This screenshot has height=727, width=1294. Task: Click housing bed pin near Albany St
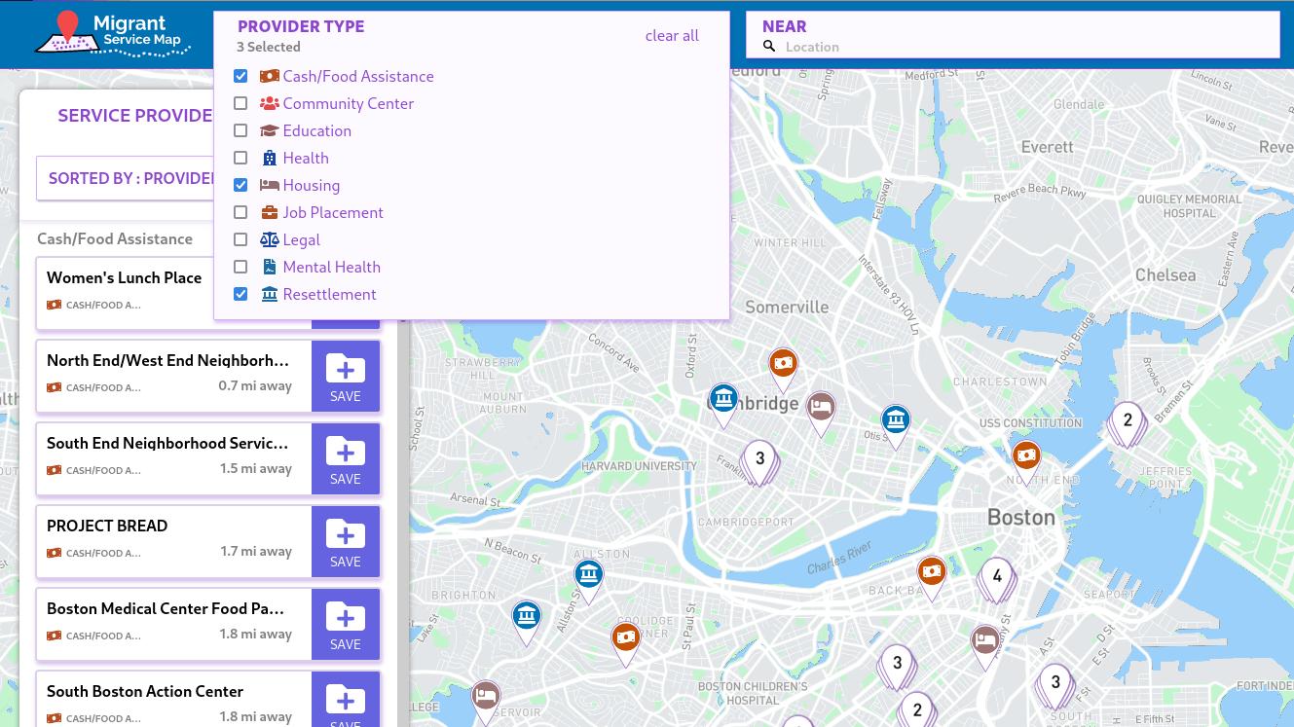[x=985, y=646]
